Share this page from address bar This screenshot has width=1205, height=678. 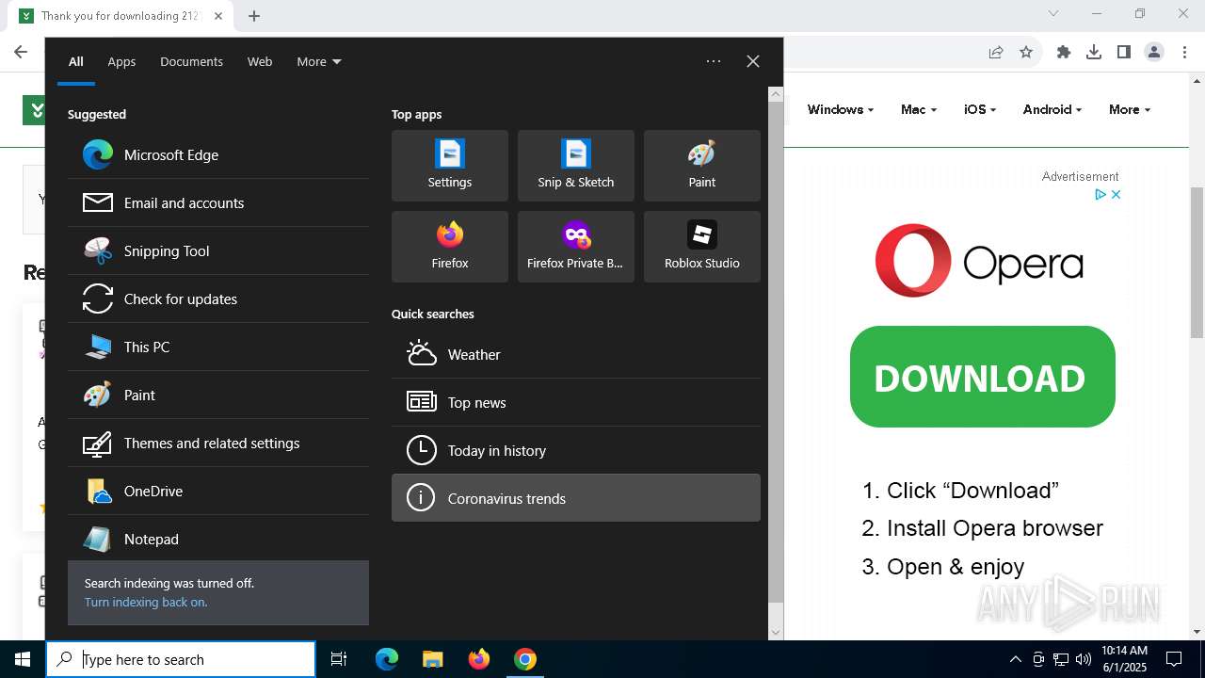(996, 52)
